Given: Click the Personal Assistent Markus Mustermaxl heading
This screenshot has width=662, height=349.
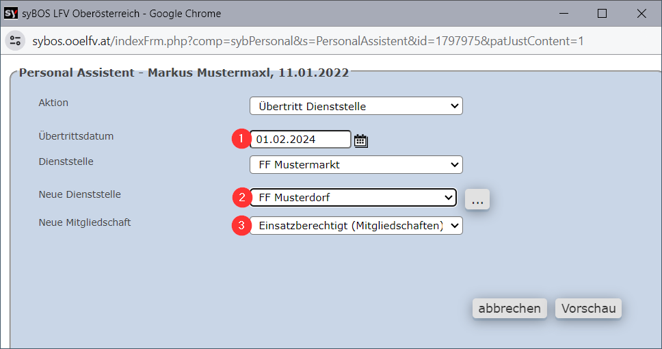Looking at the screenshot, I should (184, 73).
